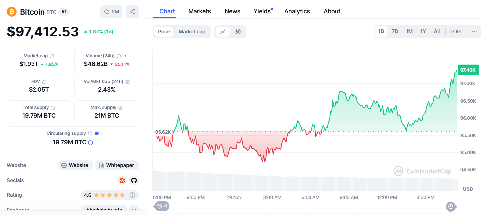482x215 pixels.
Task: Click the history events badge with 4
Action: coord(162,206)
